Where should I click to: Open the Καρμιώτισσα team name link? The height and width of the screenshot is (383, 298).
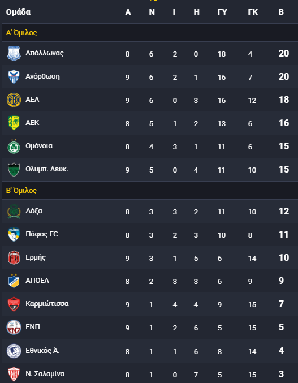[x=47, y=304]
